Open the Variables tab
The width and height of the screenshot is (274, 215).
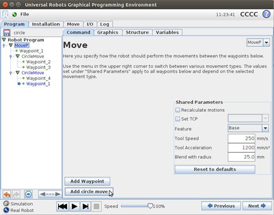pyautogui.click(x=167, y=32)
